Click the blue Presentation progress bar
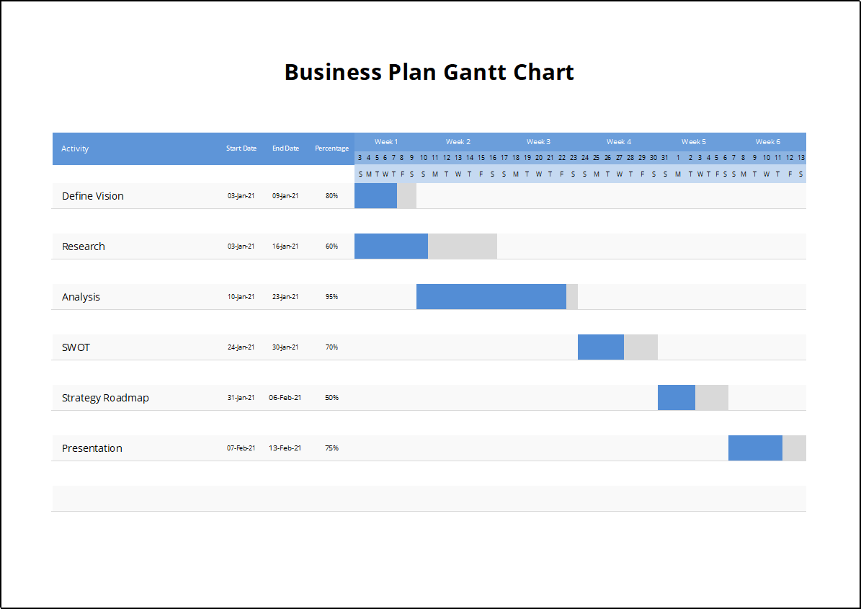This screenshot has height=609, width=861. [754, 448]
